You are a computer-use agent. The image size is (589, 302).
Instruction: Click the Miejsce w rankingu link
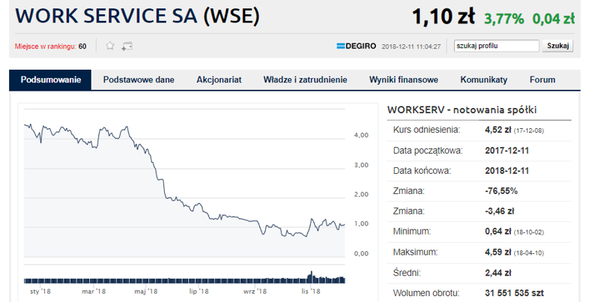pyautogui.click(x=45, y=46)
